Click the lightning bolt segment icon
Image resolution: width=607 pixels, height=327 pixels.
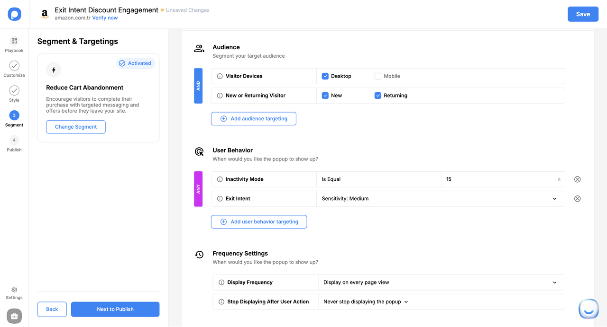click(54, 70)
